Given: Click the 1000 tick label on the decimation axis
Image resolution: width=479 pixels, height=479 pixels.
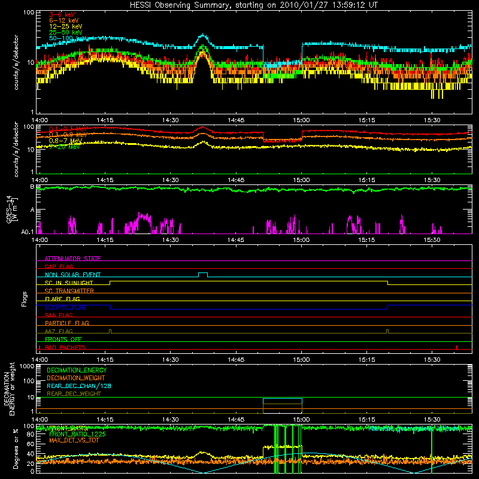Looking at the screenshot, I should (26, 366).
